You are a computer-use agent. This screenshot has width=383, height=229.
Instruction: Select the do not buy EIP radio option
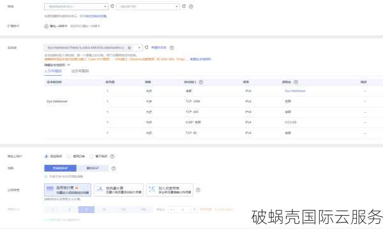(x=91, y=156)
